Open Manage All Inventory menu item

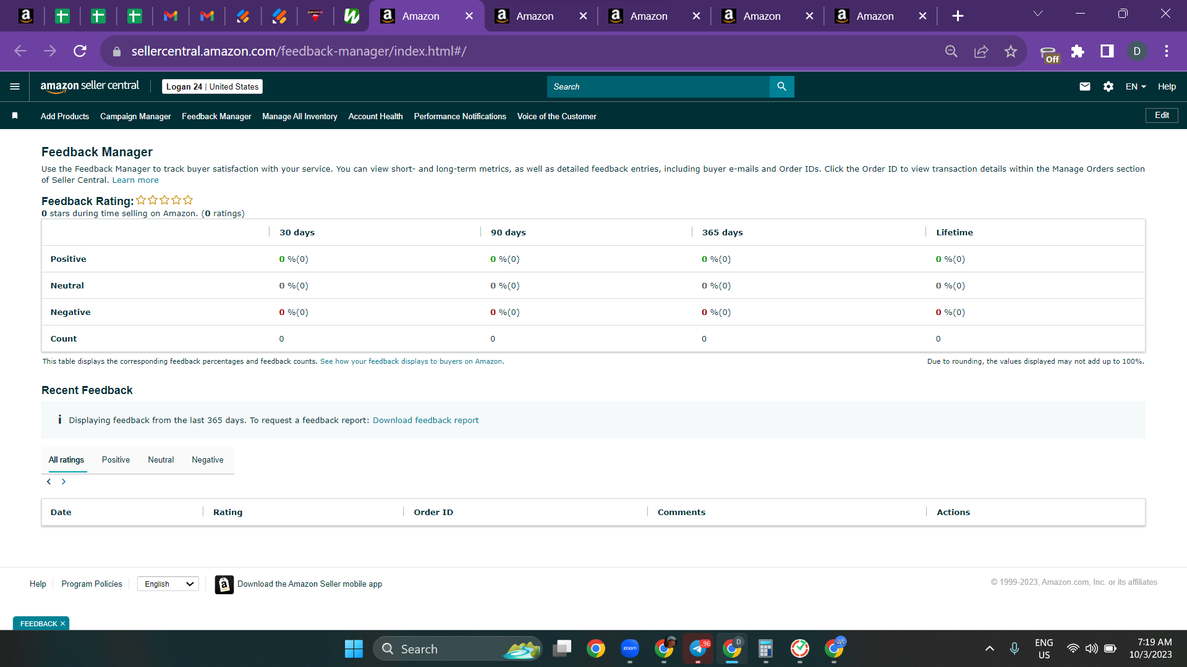(300, 116)
